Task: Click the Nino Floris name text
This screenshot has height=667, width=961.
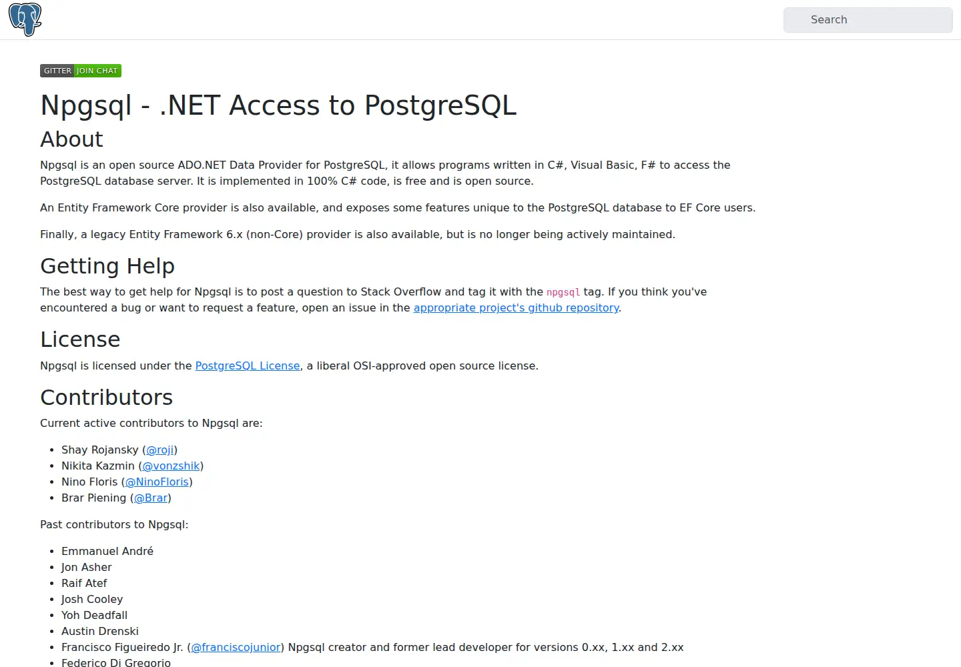Action: (89, 482)
